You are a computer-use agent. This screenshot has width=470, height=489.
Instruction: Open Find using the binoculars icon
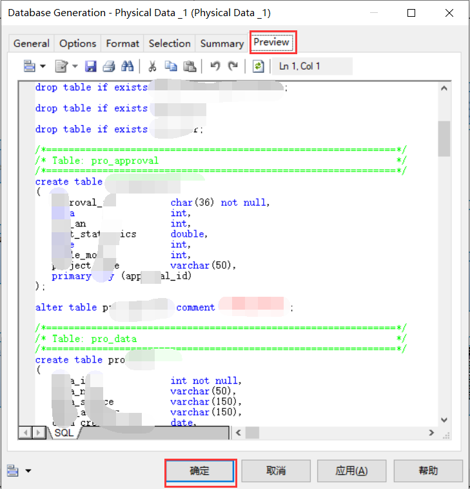(x=127, y=66)
